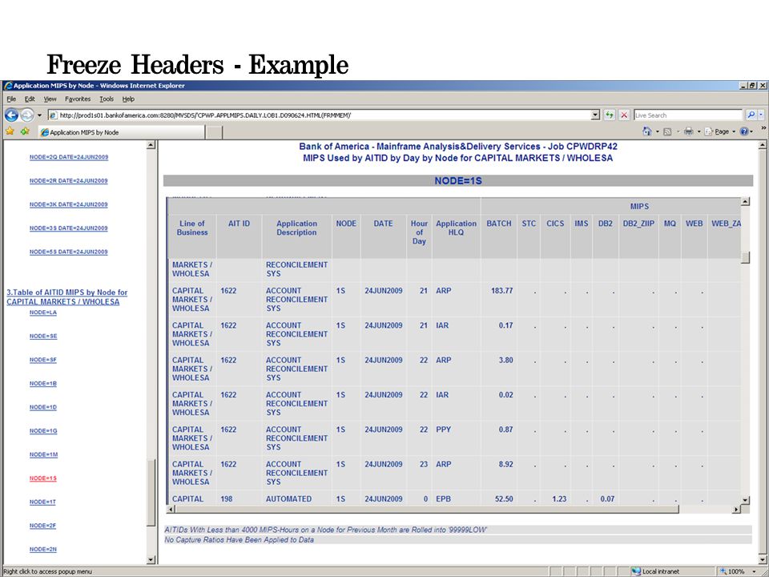Expand the toolbar overflow chevron
Screen dimensions: 769x577
coord(763,128)
